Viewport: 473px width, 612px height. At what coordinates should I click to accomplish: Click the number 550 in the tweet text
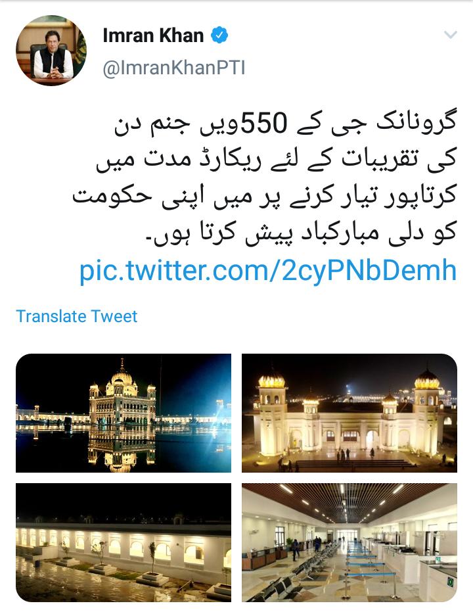(264, 124)
